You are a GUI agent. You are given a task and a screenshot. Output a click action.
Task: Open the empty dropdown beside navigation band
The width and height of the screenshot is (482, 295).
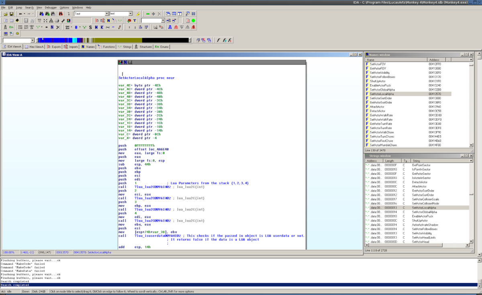point(33,40)
